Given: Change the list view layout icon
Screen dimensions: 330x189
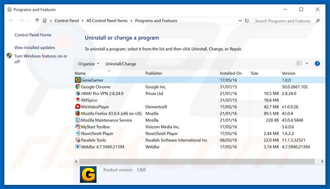Looking at the screenshot, I should (x=299, y=64).
